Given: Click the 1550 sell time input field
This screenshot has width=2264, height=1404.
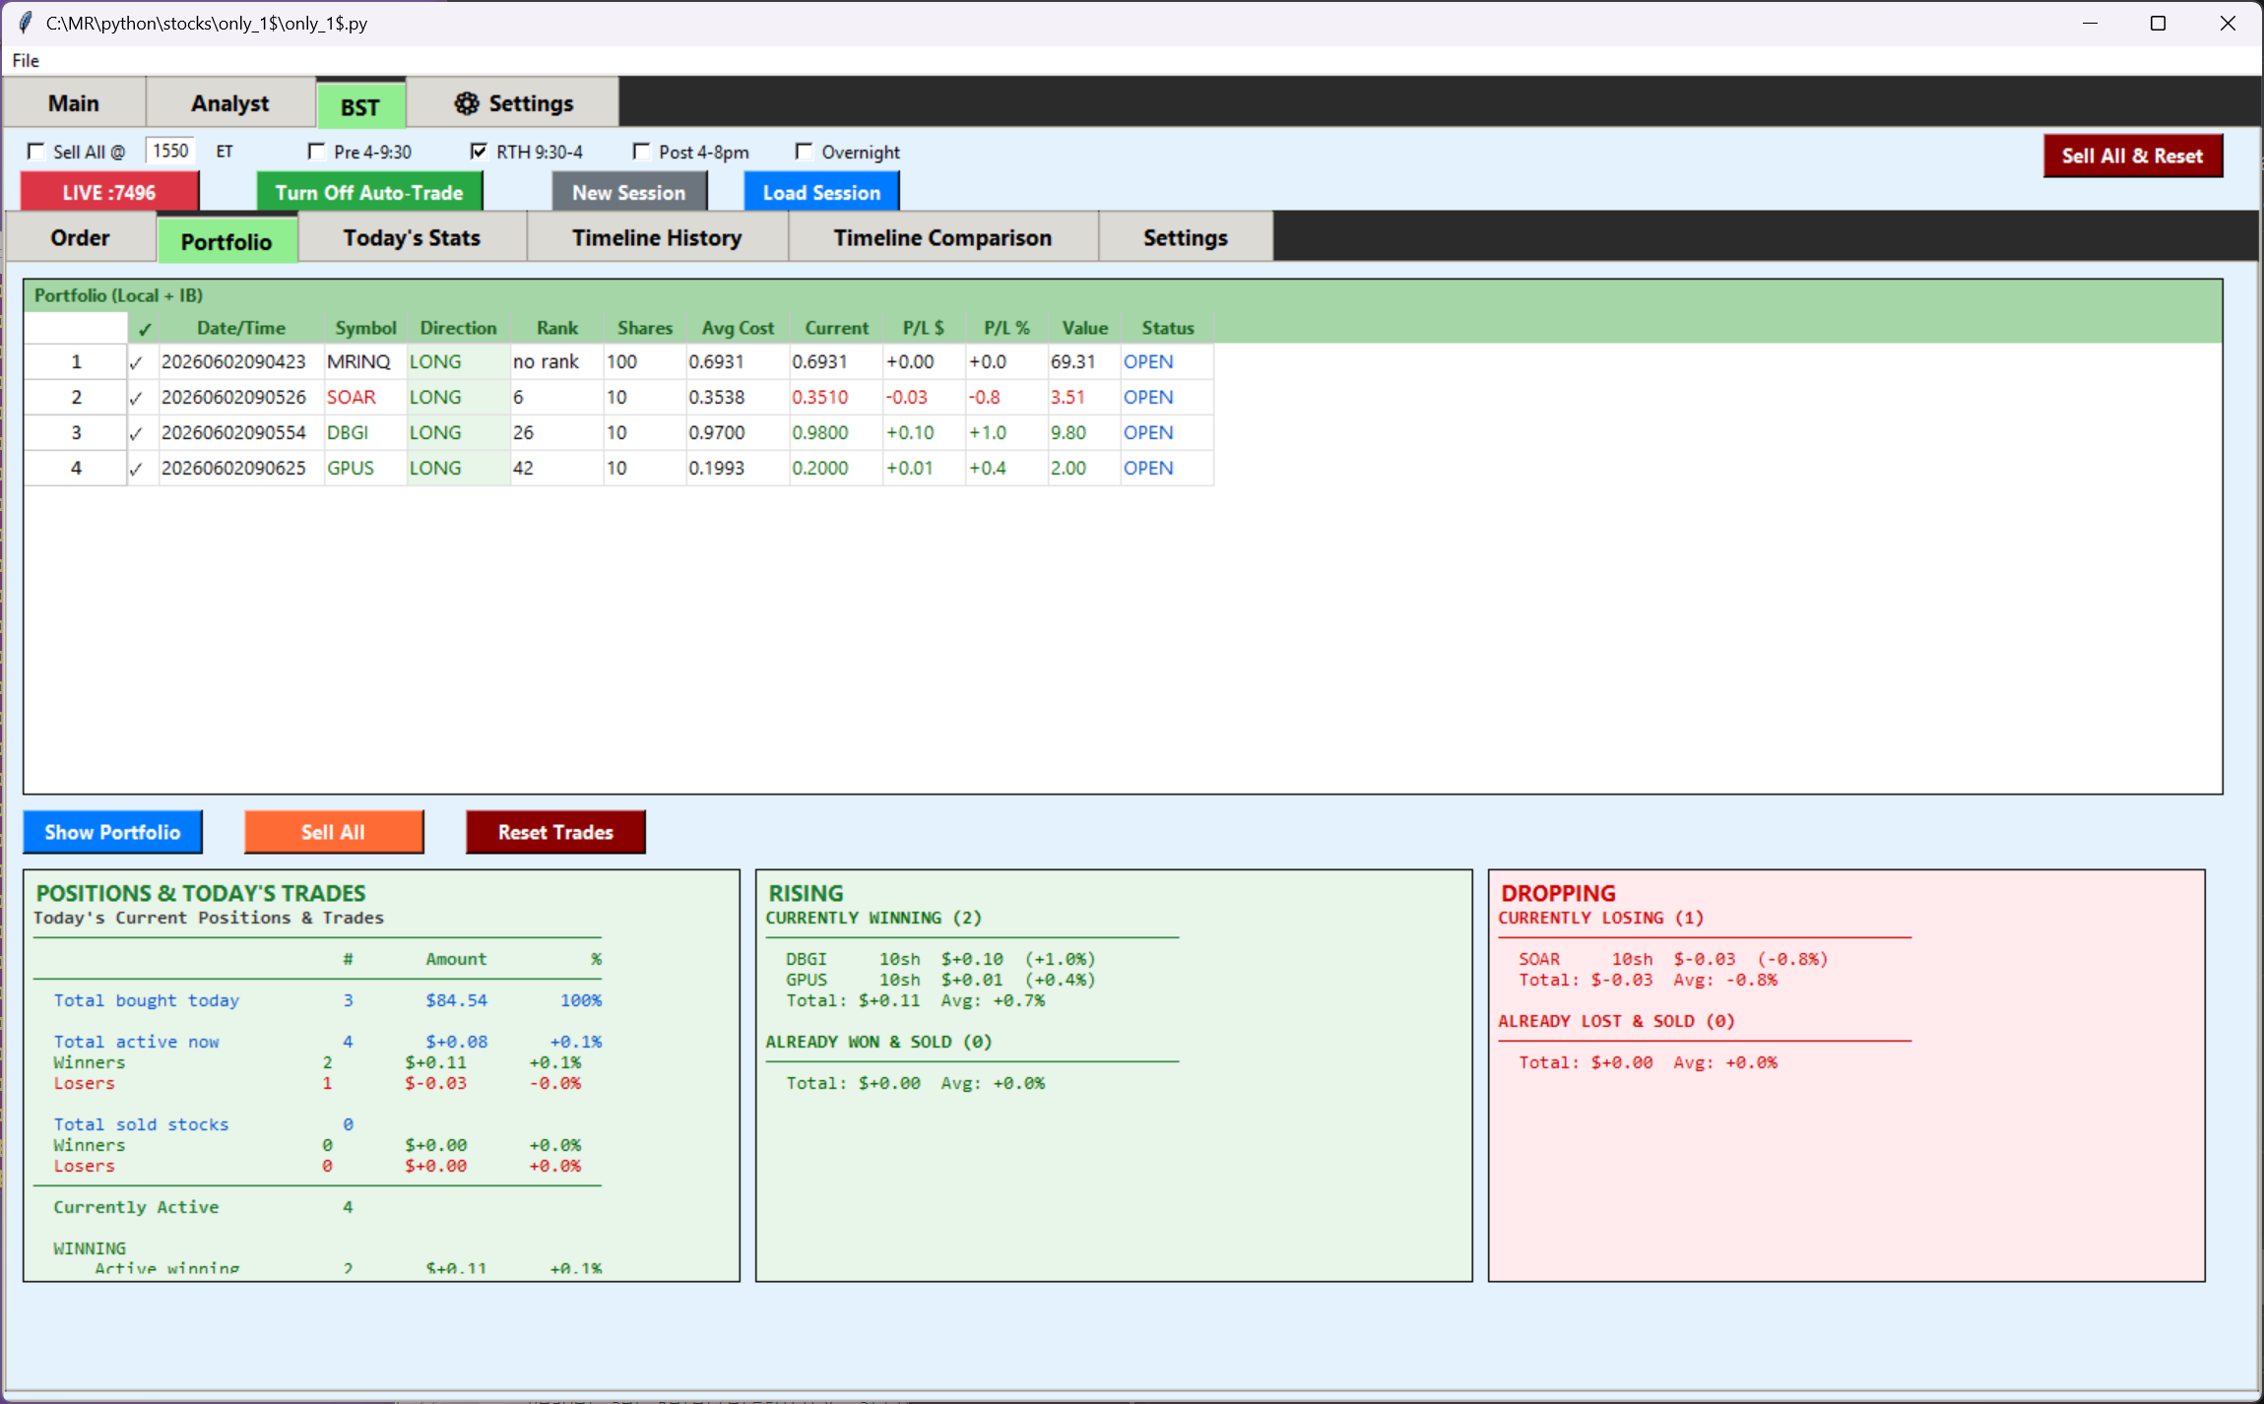Looking at the screenshot, I should tap(171, 151).
